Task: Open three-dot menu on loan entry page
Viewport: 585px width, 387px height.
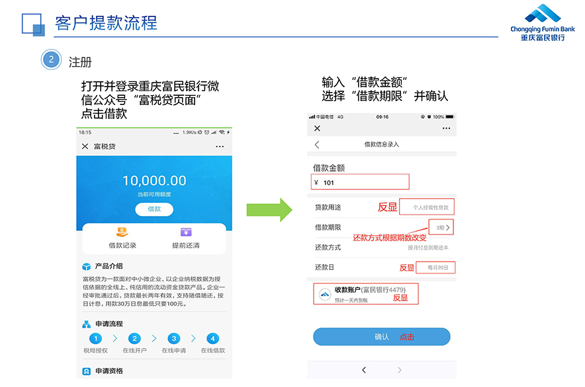Action: 446,128
